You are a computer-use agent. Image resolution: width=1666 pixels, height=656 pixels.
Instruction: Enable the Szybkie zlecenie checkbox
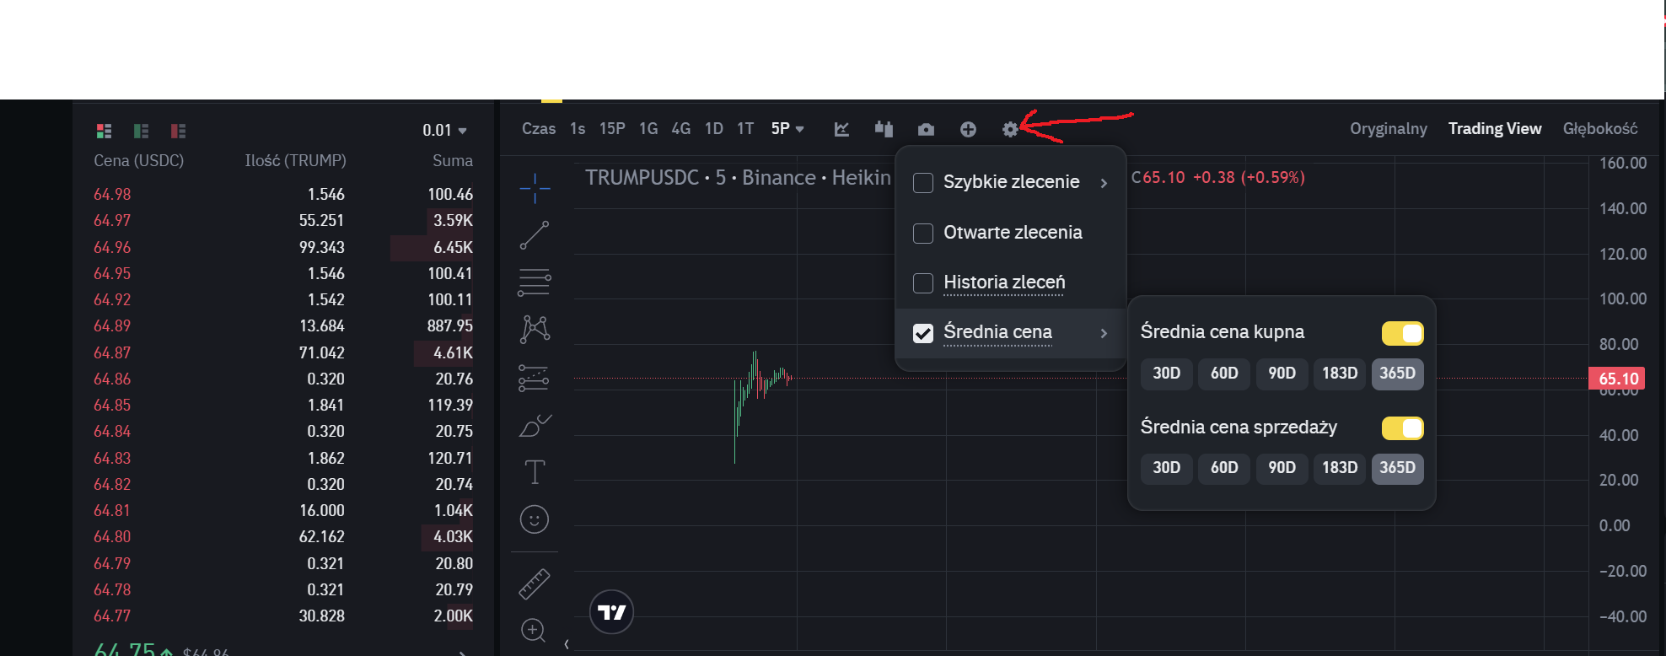pyautogui.click(x=923, y=183)
